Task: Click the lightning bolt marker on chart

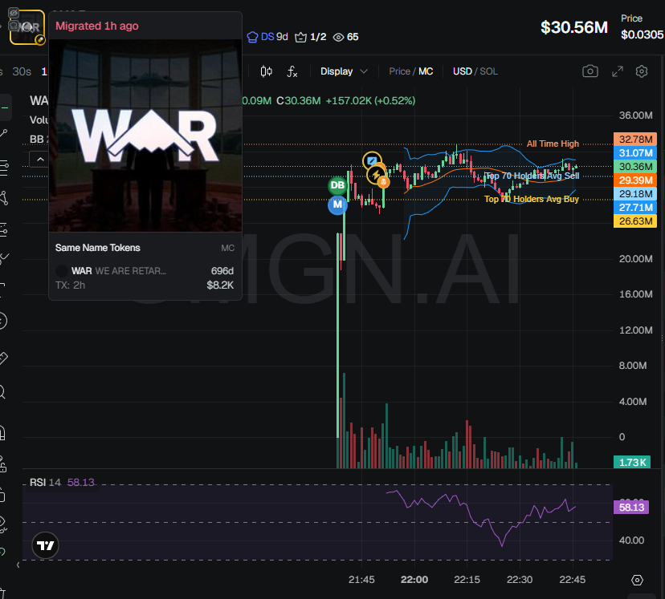Action: point(376,175)
